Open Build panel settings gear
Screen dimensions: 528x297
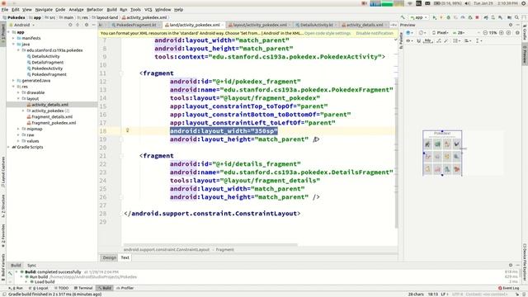(x=511, y=265)
